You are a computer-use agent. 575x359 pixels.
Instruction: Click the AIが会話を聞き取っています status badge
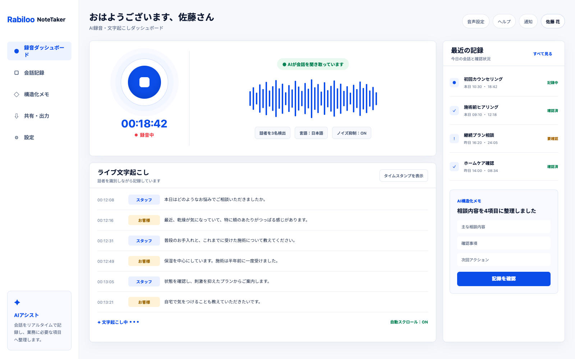click(313, 64)
